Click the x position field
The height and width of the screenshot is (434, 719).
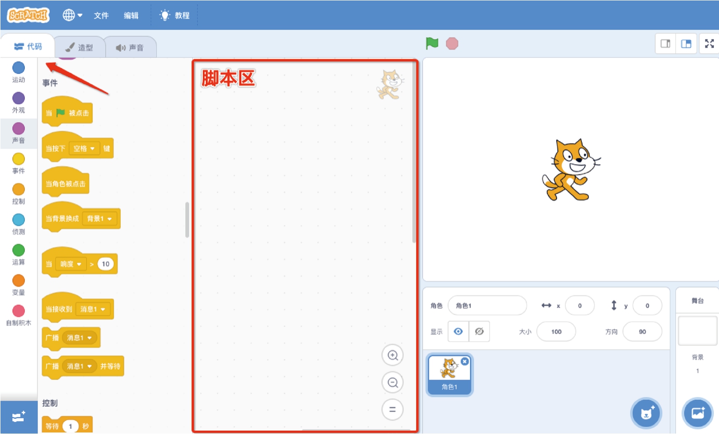coord(580,305)
